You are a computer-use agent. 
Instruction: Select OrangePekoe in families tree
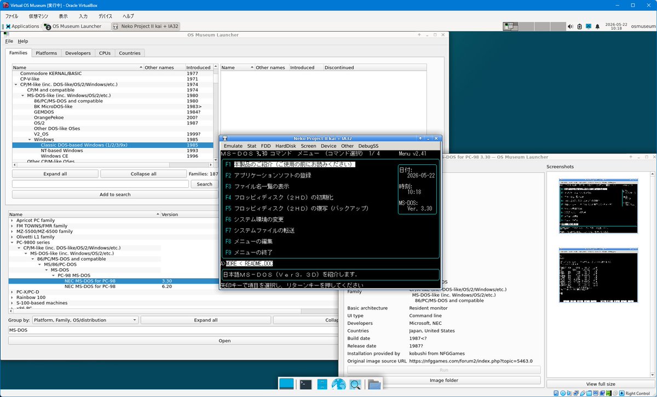click(x=49, y=117)
